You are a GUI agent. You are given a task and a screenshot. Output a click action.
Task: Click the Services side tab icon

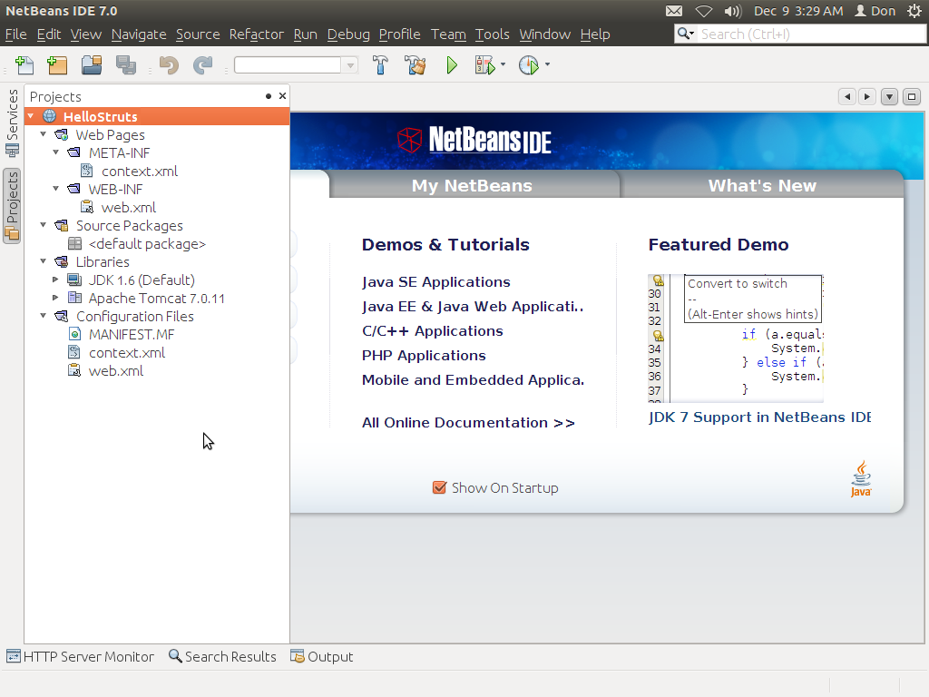coord(12,151)
